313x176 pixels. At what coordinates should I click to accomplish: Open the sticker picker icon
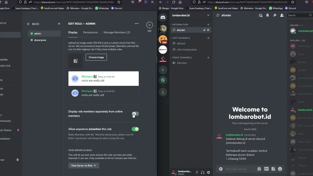point(273,169)
